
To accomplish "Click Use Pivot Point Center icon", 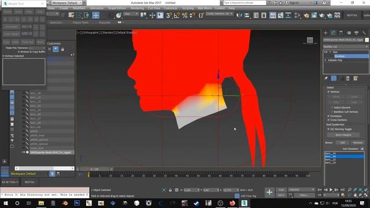I will click(143, 16).
